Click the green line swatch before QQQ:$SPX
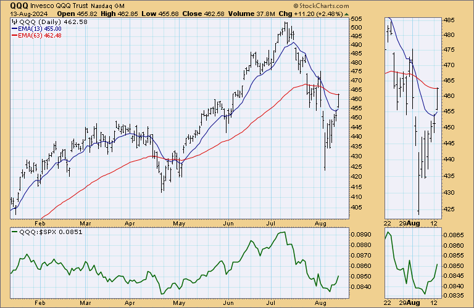Image resolution: width=474 pixels, height=308 pixels. point(15,232)
